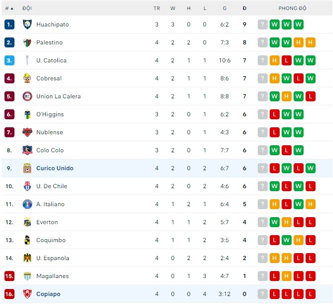Sort standings by the TR column header
333x304 pixels.
pos(157,8)
